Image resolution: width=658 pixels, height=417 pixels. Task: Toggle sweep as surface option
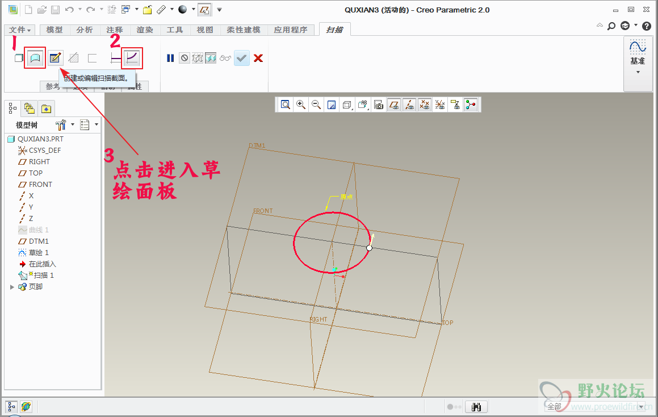click(35, 58)
